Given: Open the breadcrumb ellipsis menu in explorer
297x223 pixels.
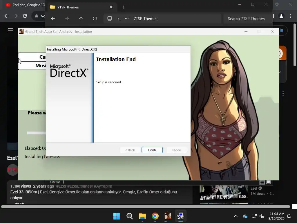Looking at the screenshot, I should pyautogui.click(x=127, y=18).
